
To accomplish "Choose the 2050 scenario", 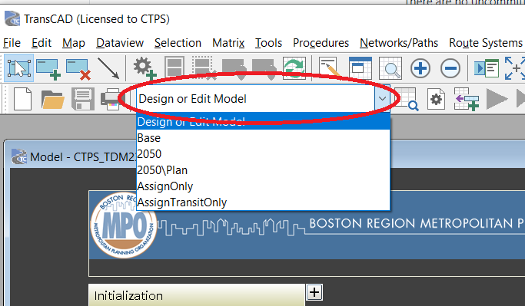I will point(263,154).
